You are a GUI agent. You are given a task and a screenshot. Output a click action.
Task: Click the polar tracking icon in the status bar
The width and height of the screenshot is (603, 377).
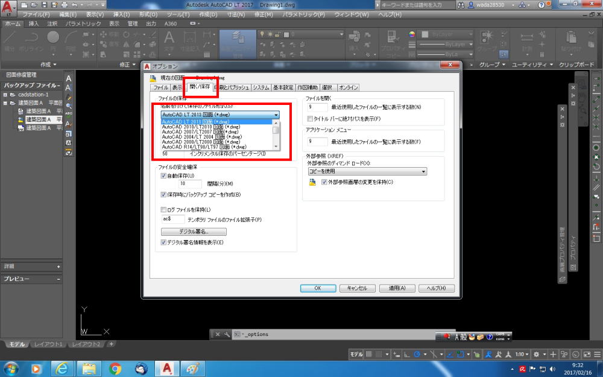pyautogui.click(x=417, y=354)
